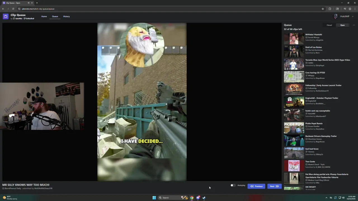This screenshot has height=201, width=358.
Task: Open the Chrome profile avatar icon
Action: 350,9
